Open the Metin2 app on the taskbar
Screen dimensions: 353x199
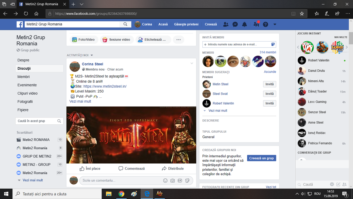click(159, 194)
